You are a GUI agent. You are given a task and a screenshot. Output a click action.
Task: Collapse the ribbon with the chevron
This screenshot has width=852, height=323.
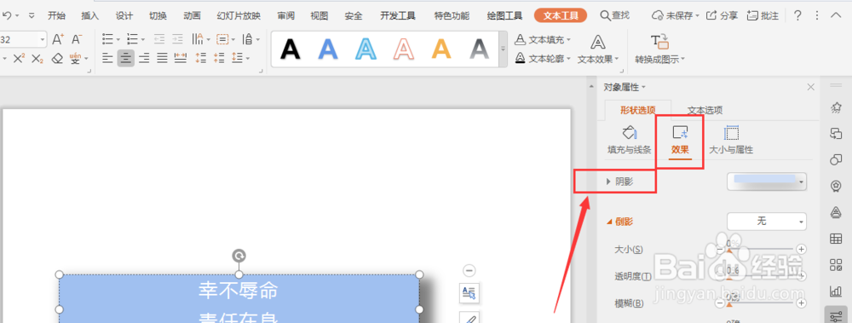(835, 15)
